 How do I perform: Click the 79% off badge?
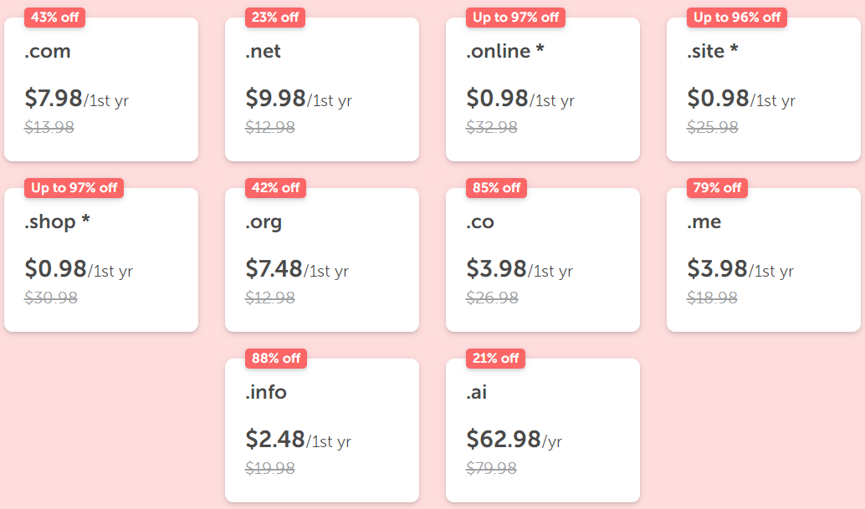pyautogui.click(x=718, y=187)
